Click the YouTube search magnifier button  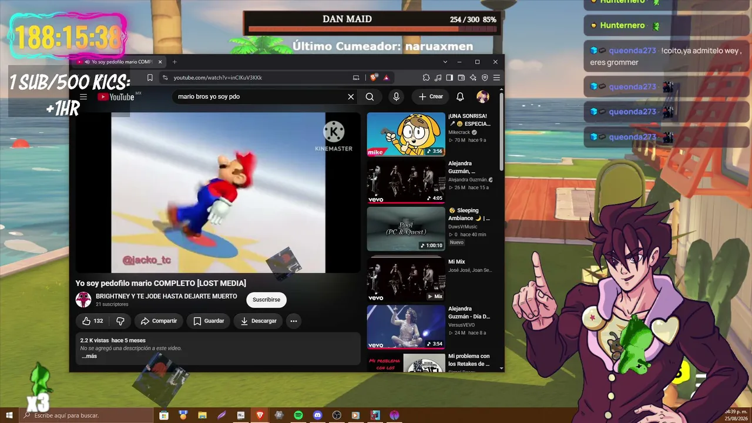(x=370, y=97)
